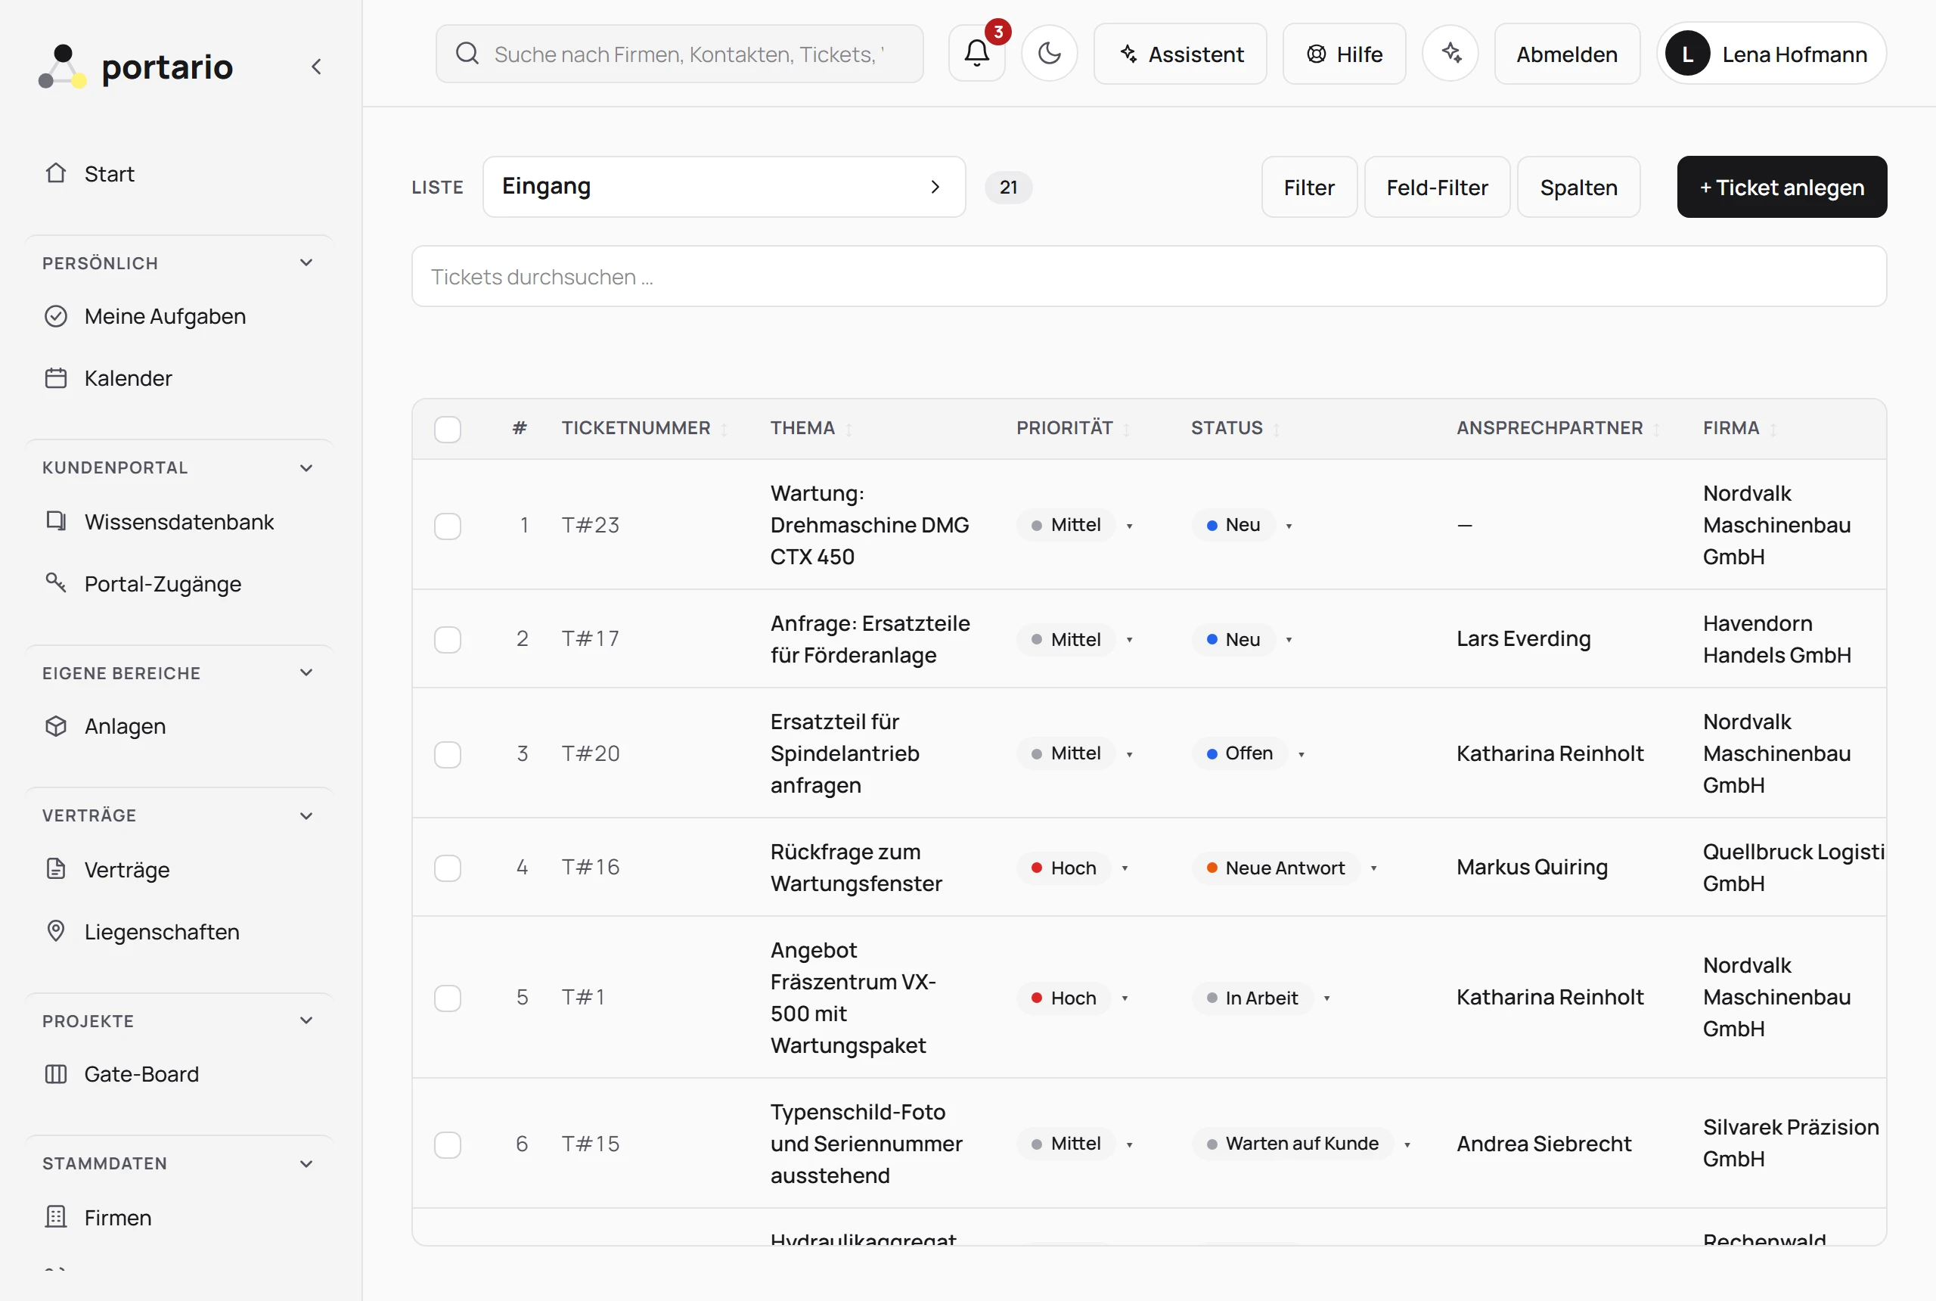Click the Verträge document icon
The height and width of the screenshot is (1301, 1936).
pos(55,868)
